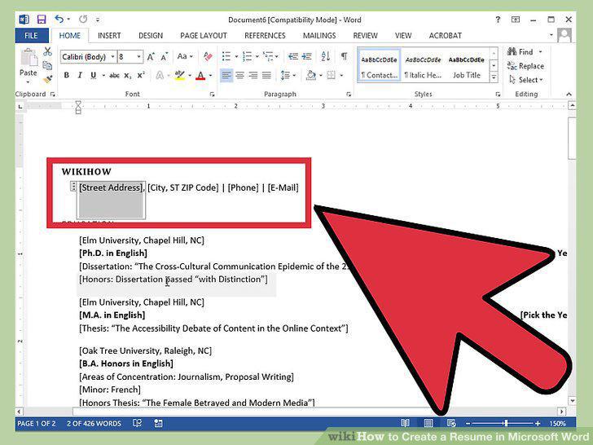Click the zoom slider handle
Screen dimensions: 593x445
(x=506, y=423)
